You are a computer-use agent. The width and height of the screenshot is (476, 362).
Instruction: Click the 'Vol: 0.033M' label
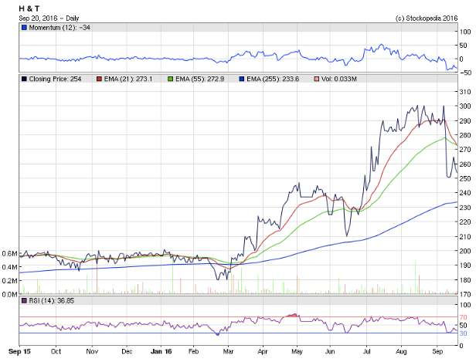pos(339,80)
